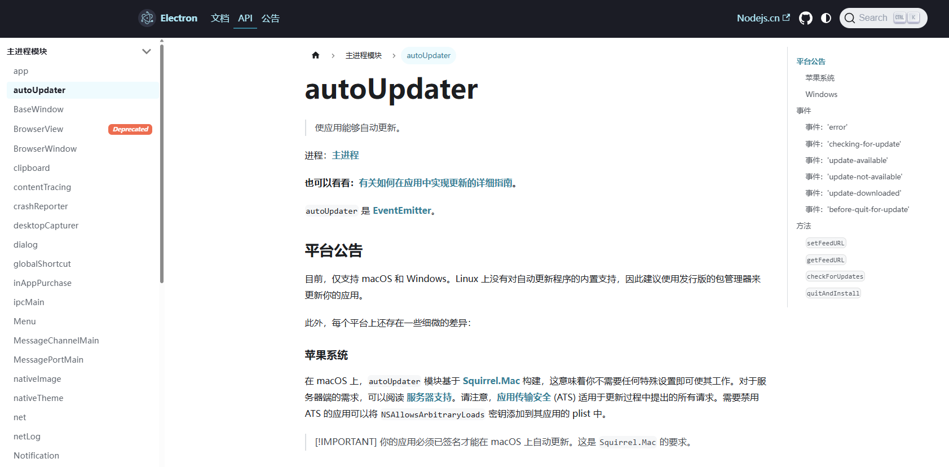Viewport: 949px width, 467px height.
Task: Jump to getFeedURL method
Action: pyautogui.click(x=826, y=260)
